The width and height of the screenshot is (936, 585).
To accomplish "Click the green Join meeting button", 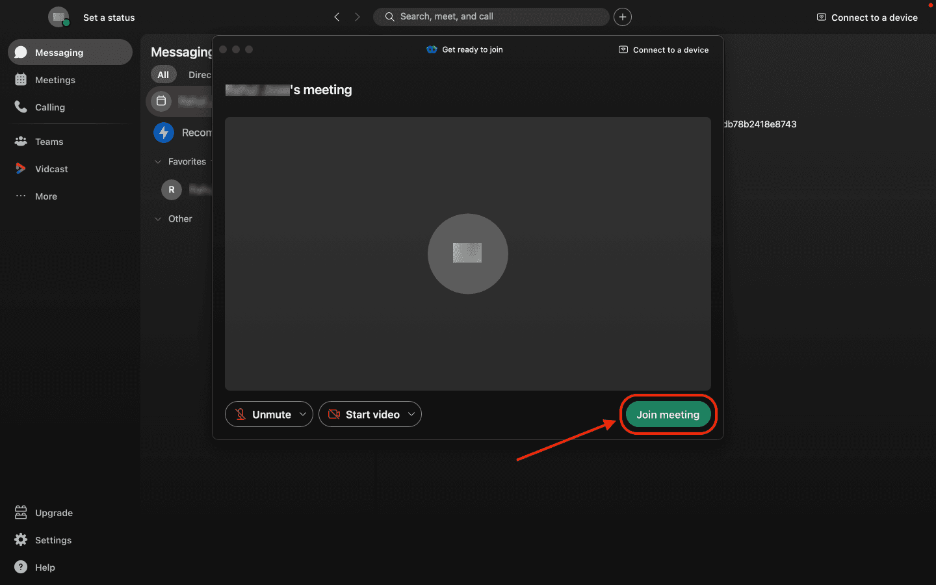I will pyautogui.click(x=668, y=415).
